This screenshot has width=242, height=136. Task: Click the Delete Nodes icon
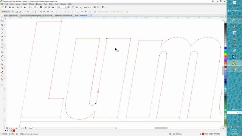tap(20, 12)
